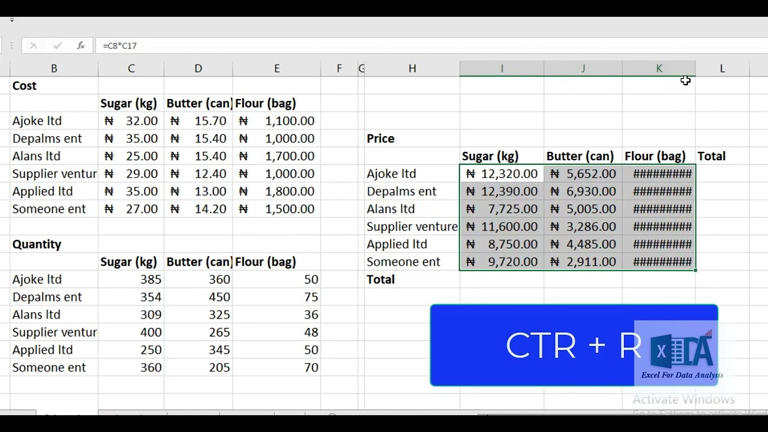Select column B header
The height and width of the screenshot is (432, 768).
(x=54, y=68)
